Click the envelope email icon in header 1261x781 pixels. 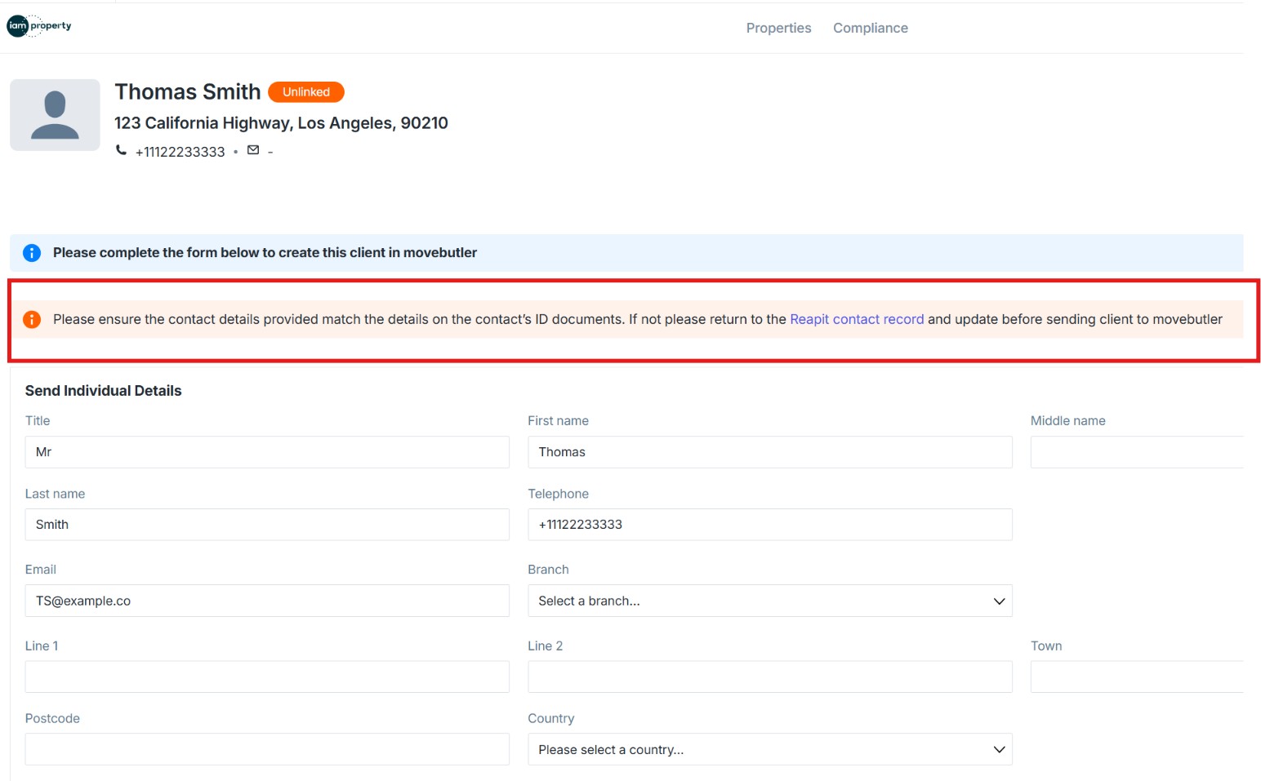253,150
